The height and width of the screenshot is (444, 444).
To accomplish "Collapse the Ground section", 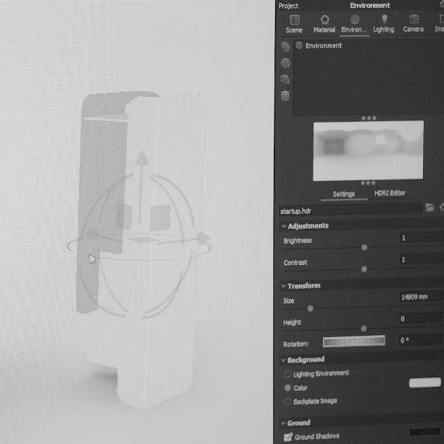I will tap(283, 423).
